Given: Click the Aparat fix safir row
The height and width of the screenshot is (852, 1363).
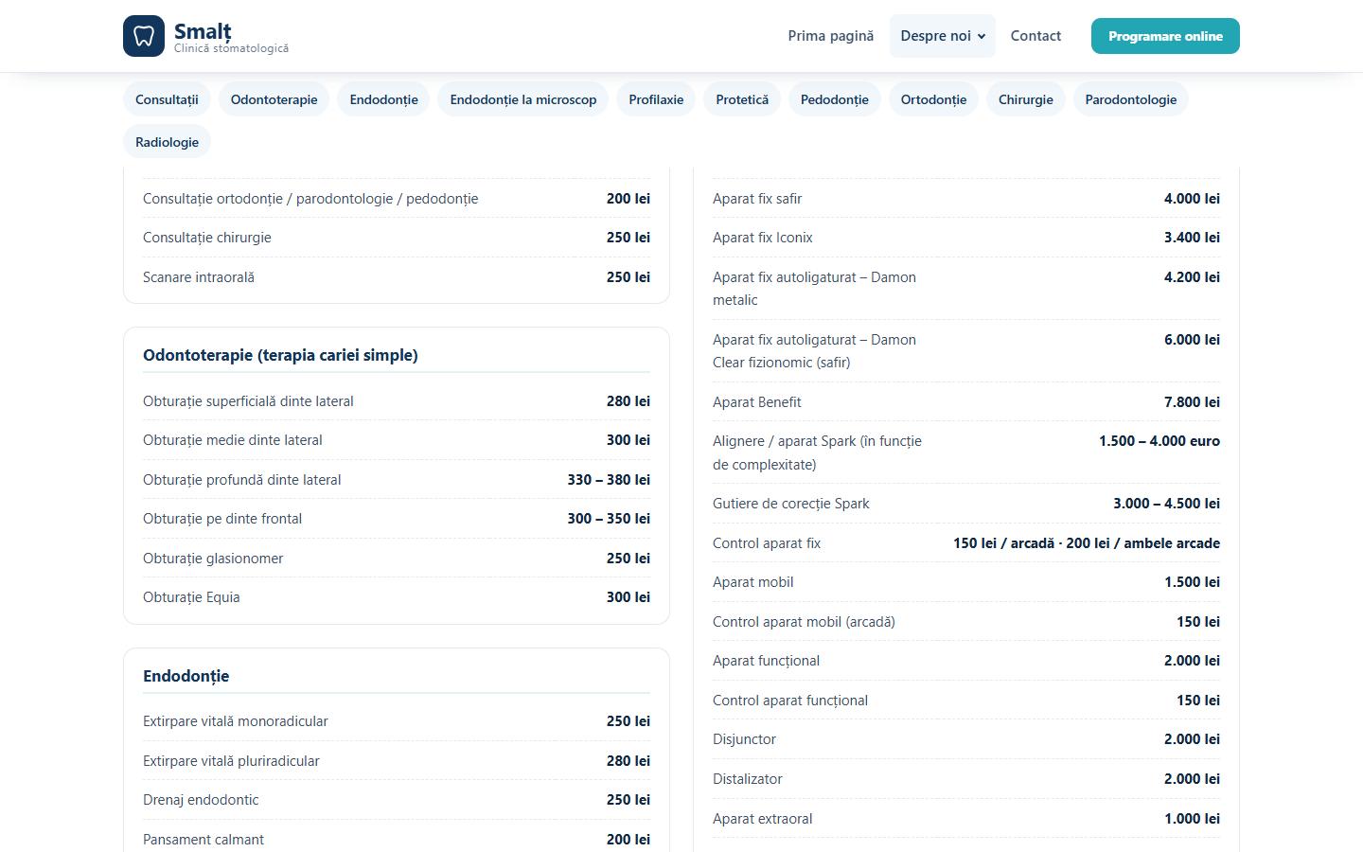Looking at the screenshot, I should coord(966,199).
